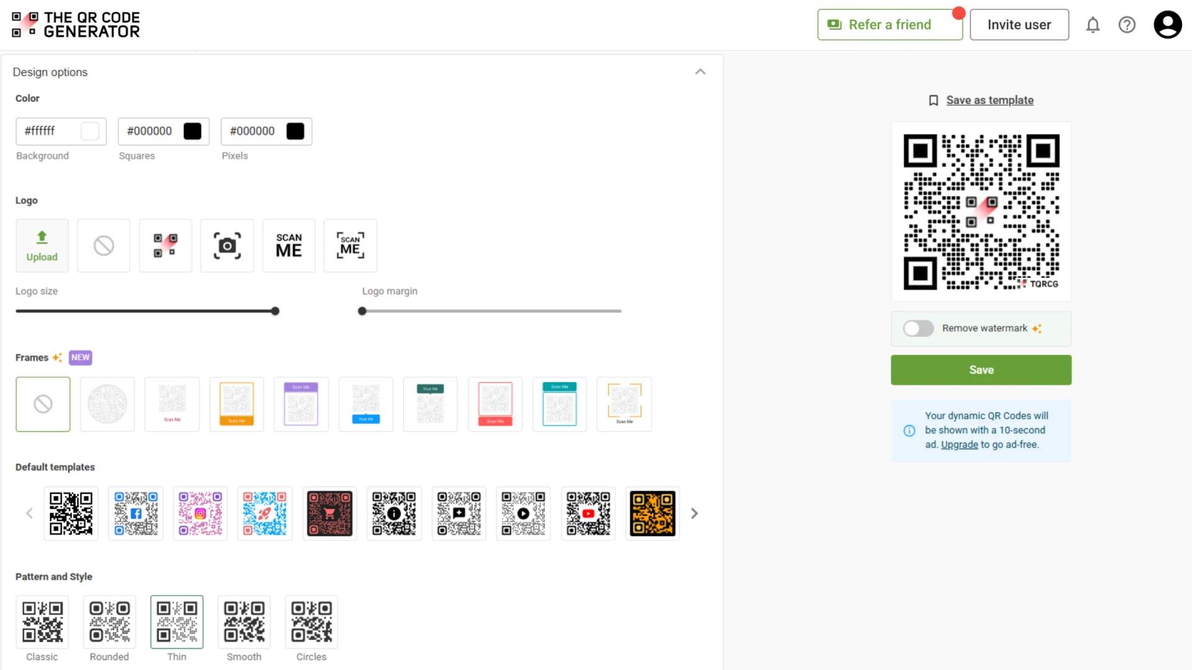
Task: Show next default templates
Action: pyautogui.click(x=695, y=514)
